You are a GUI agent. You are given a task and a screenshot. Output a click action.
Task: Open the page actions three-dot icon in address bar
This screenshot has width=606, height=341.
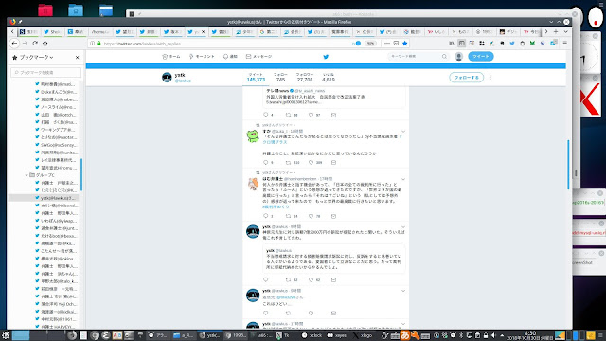pyautogui.click(x=387, y=44)
